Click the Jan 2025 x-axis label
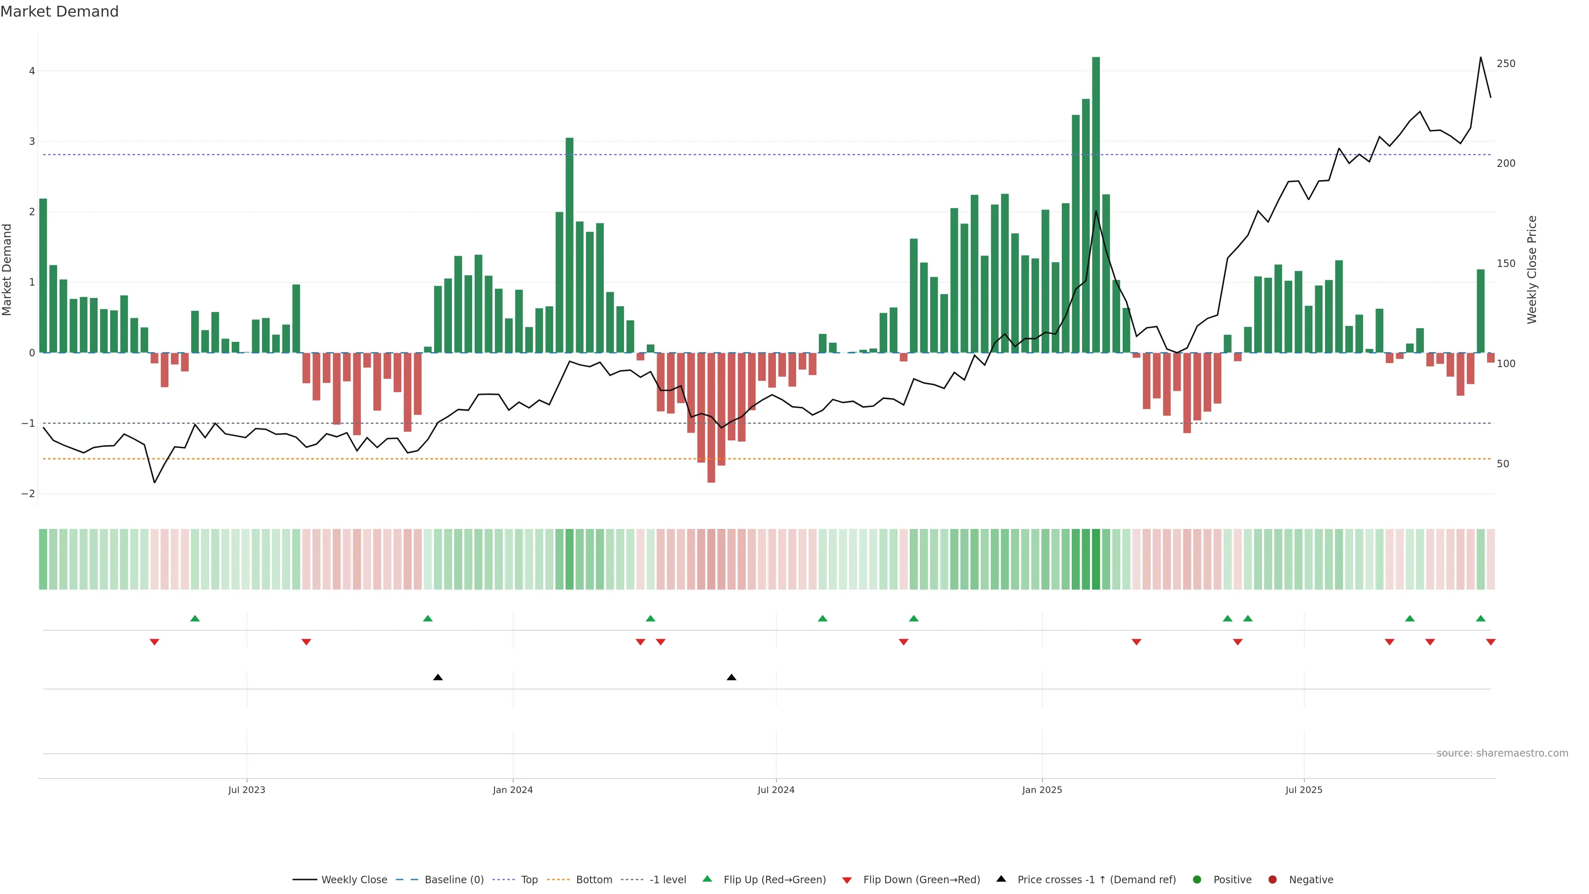Viewport: 1589px width, 894px height. click(1042, 790)
